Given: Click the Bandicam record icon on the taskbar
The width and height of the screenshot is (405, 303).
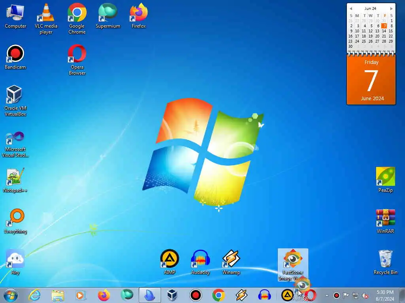Looking at the screenshot, I should click(195, 295).
